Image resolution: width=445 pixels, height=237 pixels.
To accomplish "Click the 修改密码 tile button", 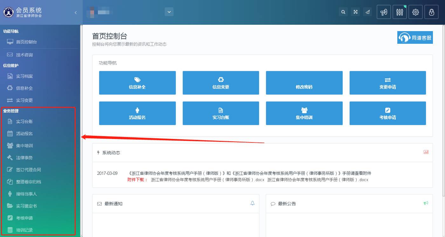I will click(304, 83).
